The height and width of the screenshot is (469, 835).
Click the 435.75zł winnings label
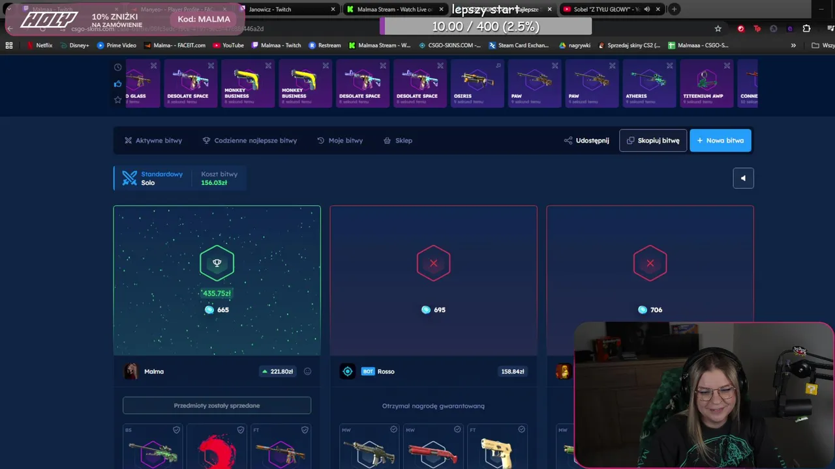217,294
